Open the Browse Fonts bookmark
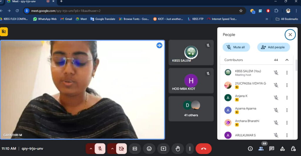Viewport: 301px width, 156px height. pyautogui.click(x=134, y=19)
